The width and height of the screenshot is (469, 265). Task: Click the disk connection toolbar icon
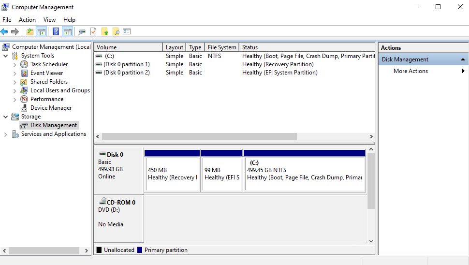[82, 32]
